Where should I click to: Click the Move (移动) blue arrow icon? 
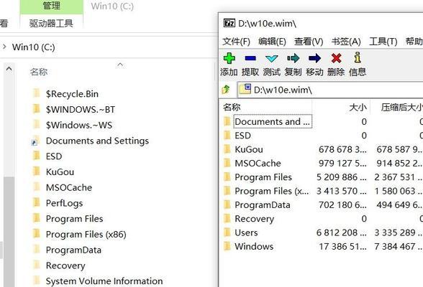pos(314,58)
